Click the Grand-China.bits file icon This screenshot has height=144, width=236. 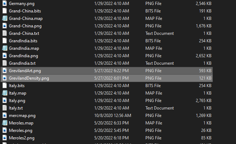tap(5, 11)
